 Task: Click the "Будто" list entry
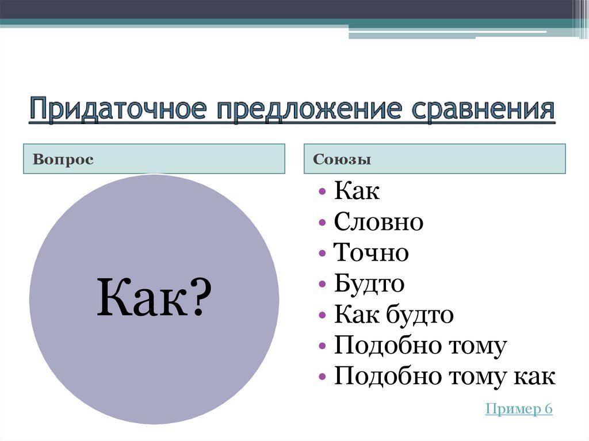coord(370,283)
